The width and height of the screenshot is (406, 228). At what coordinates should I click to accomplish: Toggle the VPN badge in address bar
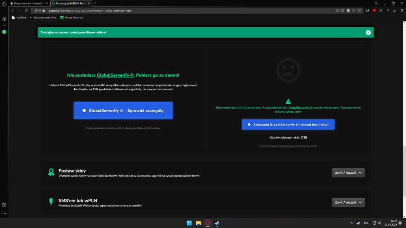(x=38, y=11)
